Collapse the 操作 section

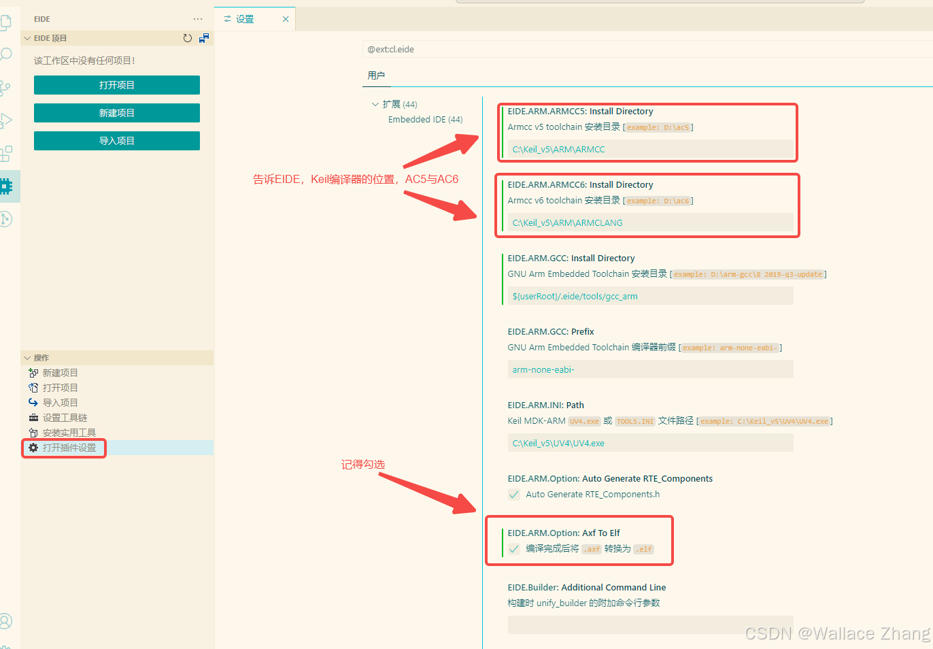[x=27, y=358]
